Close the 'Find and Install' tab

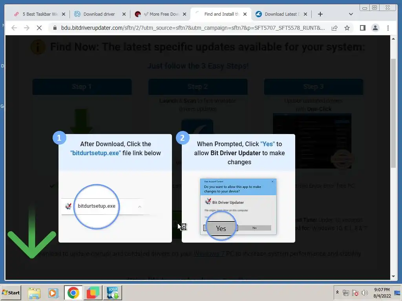point(245,14)
